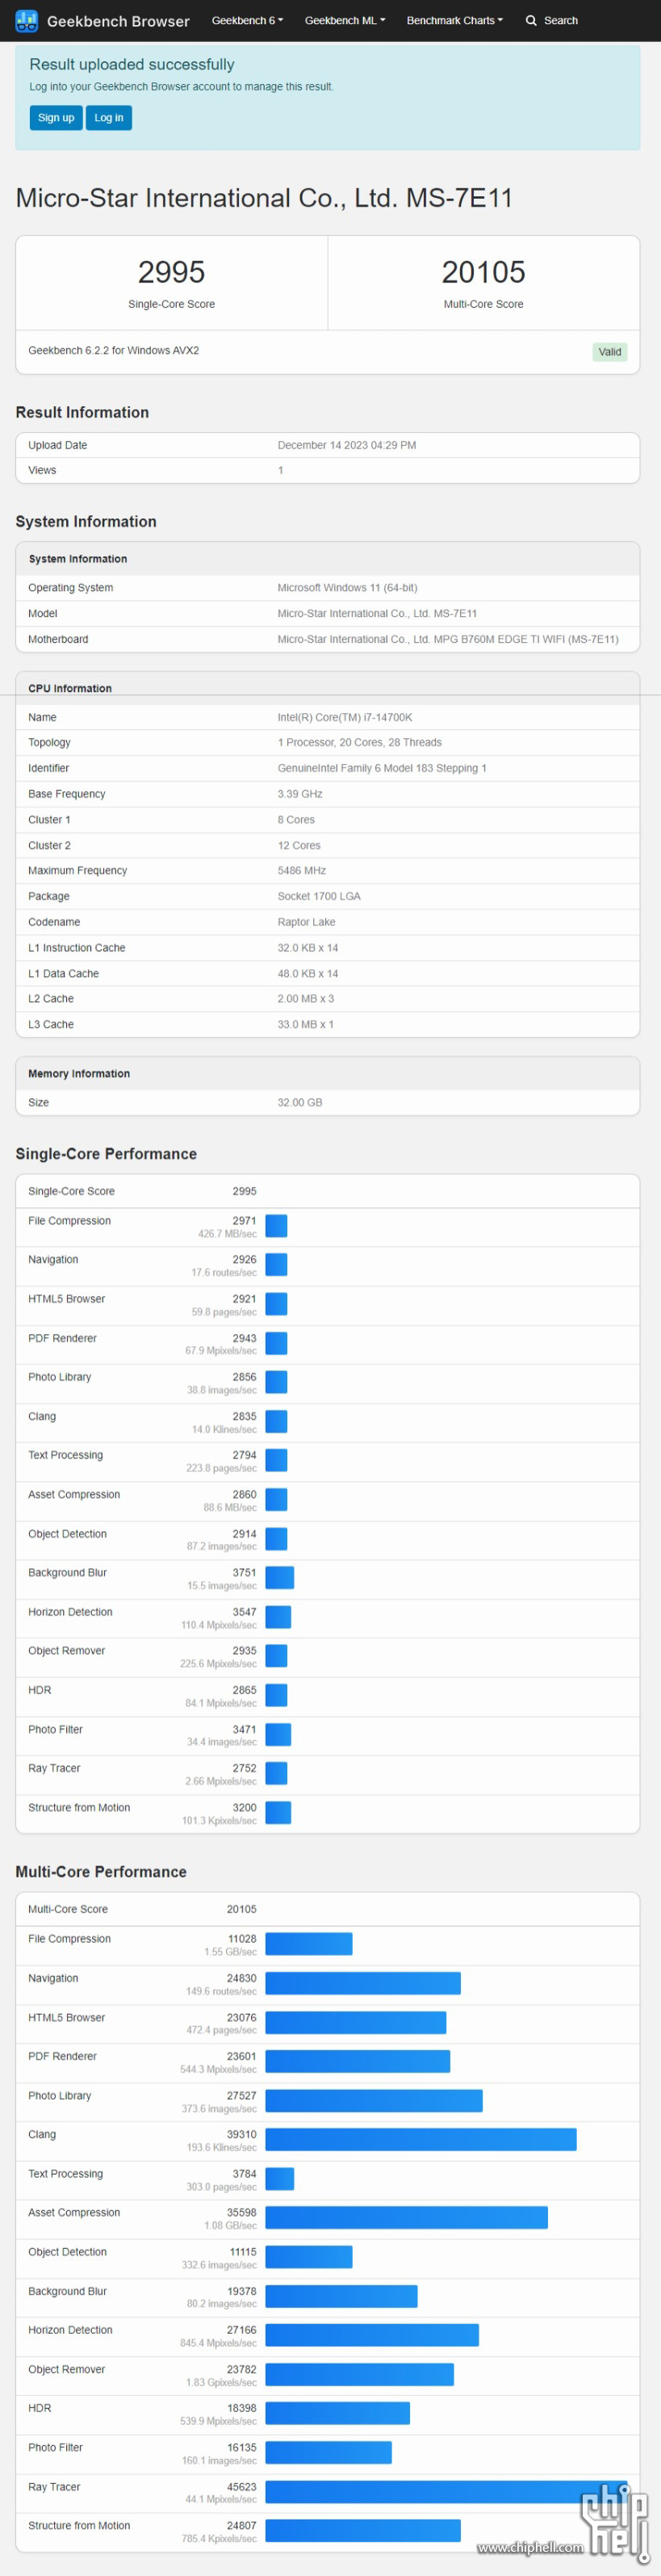Click the 1 Processor, 20 Cores, 28 Threads value

[359, 743]
